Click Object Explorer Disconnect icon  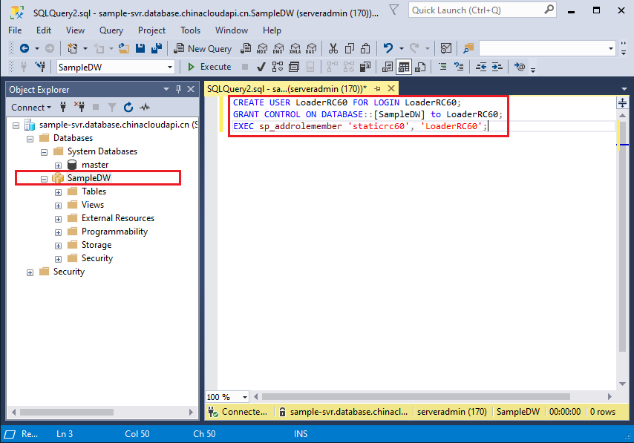tap(79, 107)
